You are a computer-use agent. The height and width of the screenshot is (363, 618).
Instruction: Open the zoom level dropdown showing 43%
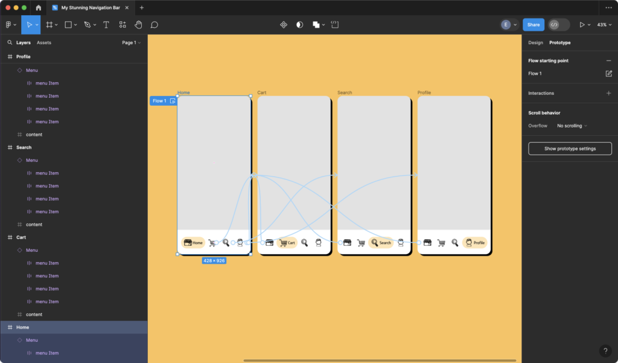pyautogui.click(x=604, y=25)
